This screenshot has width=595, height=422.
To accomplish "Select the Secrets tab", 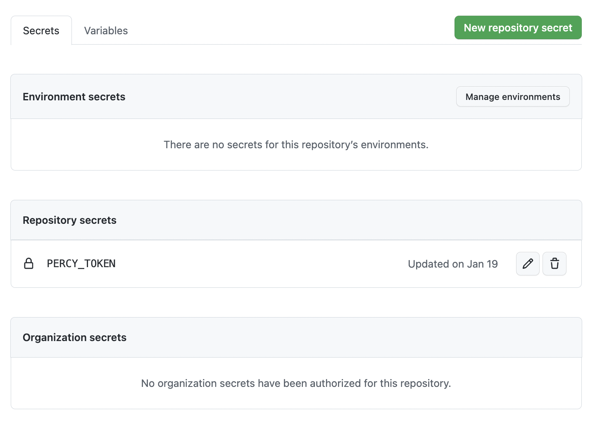I will [x=41, y=31].
